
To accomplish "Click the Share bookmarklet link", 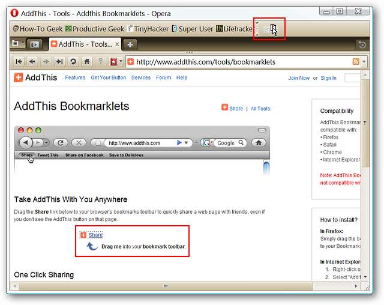I will [96, 235].
